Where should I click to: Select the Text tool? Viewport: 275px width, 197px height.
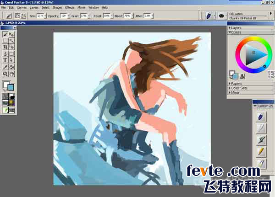point(5,60)
